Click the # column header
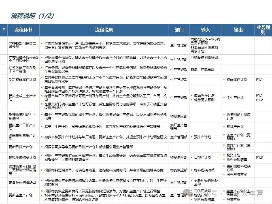This screenshot has width=272, height=204. click(4, 30)
